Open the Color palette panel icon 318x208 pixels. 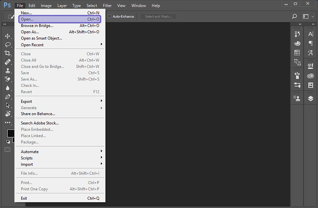click(297, 43)
